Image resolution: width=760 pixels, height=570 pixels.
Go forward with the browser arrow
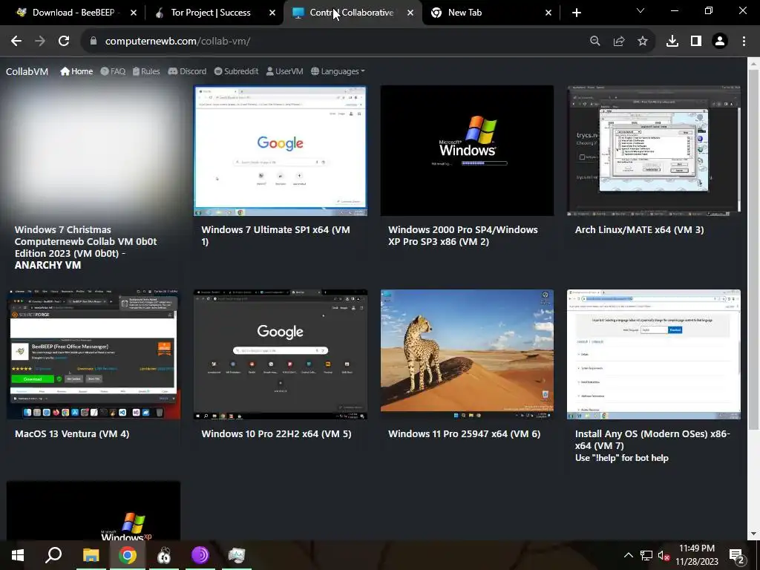(40, 42)
